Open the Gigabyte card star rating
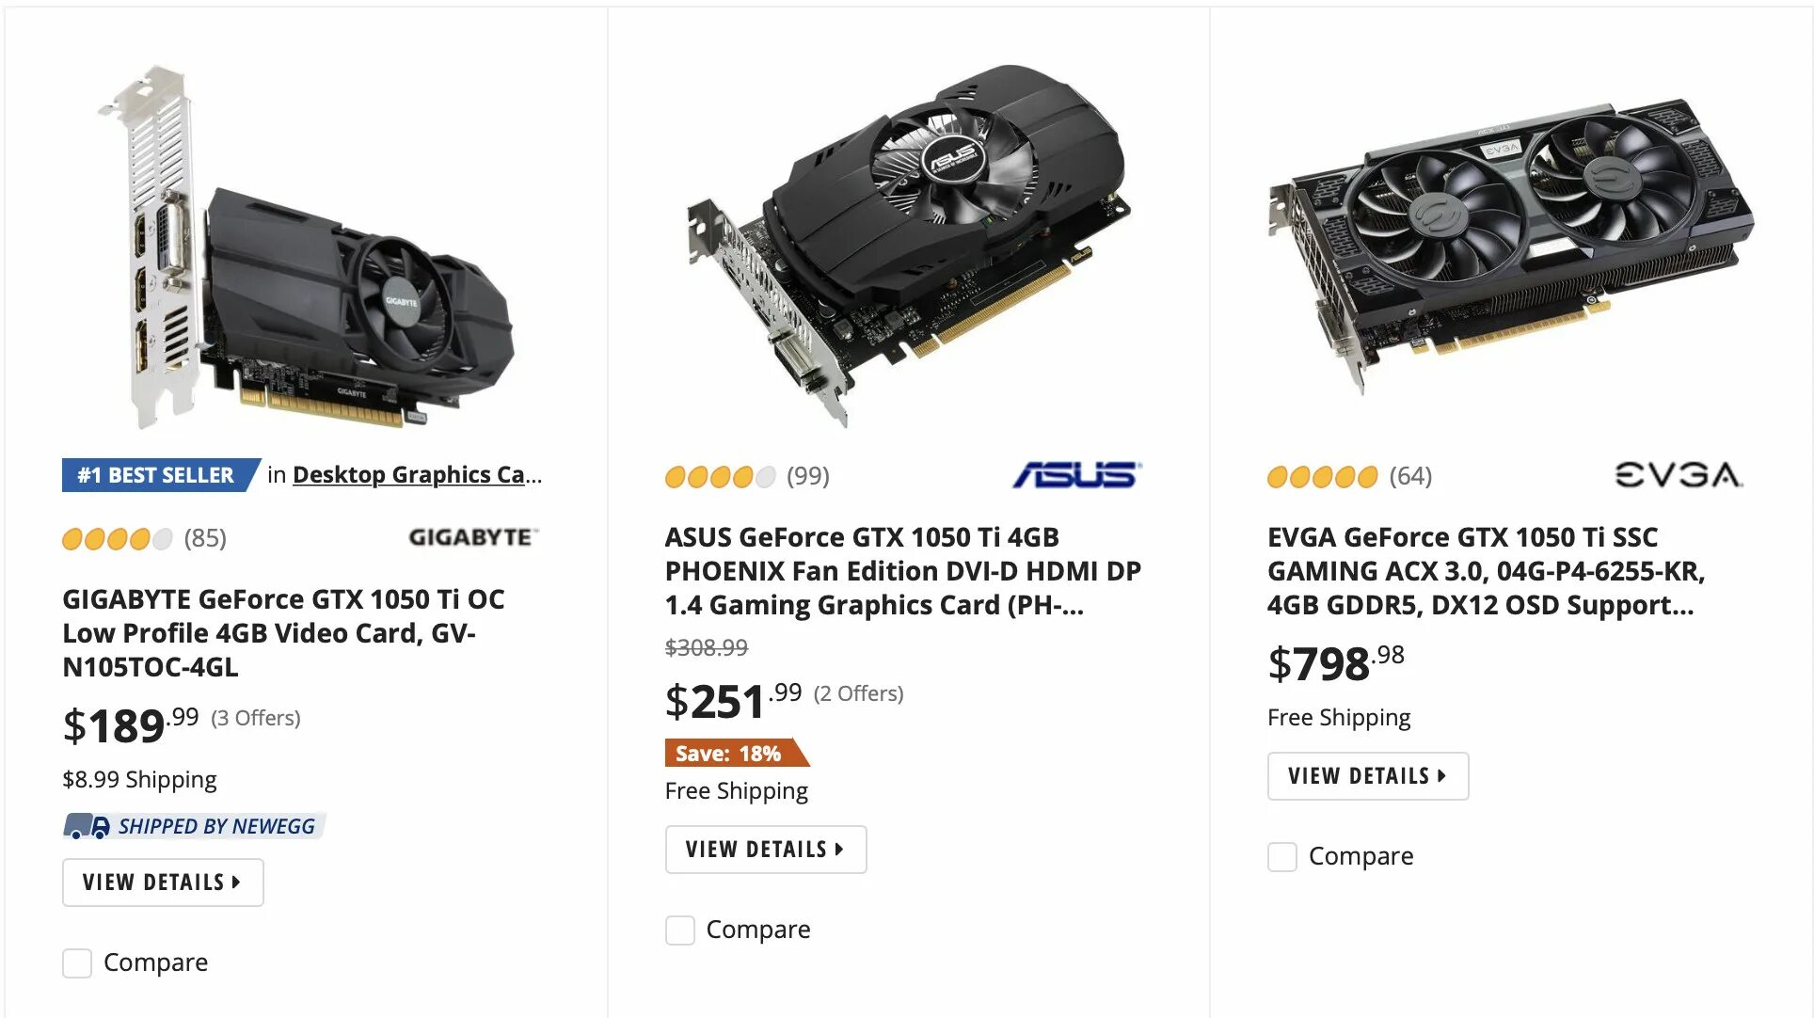The width and height of the screenshot is (1814, 1018). pos(118,539)
